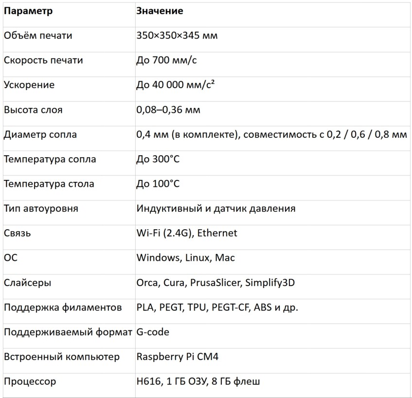412x398 pixels.
Task: Select the Windows, Linux, Mac value
Action: click(x=185, y=257)
